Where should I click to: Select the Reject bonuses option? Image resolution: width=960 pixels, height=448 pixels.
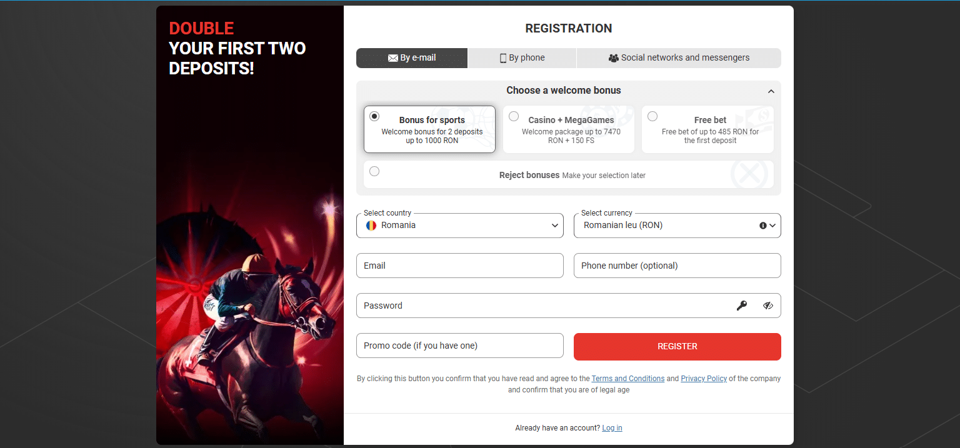click(x=374, y=171)
